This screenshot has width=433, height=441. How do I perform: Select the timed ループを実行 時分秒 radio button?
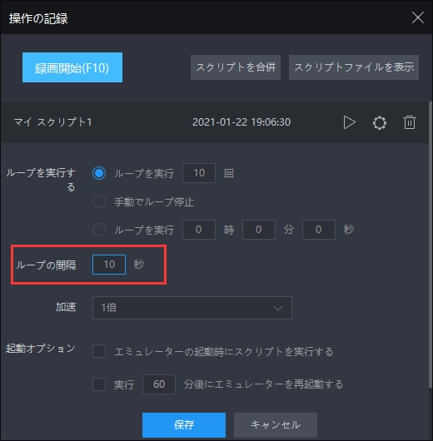99,230
